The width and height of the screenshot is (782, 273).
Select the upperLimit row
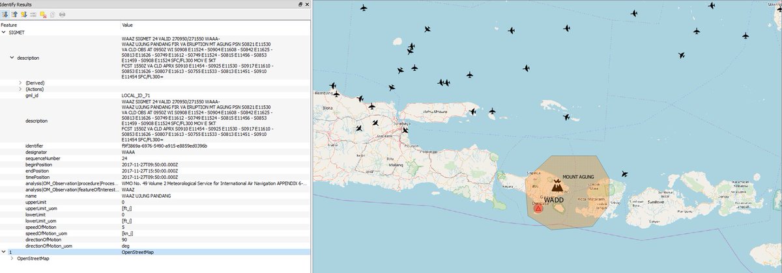click(x=154, y=201)
